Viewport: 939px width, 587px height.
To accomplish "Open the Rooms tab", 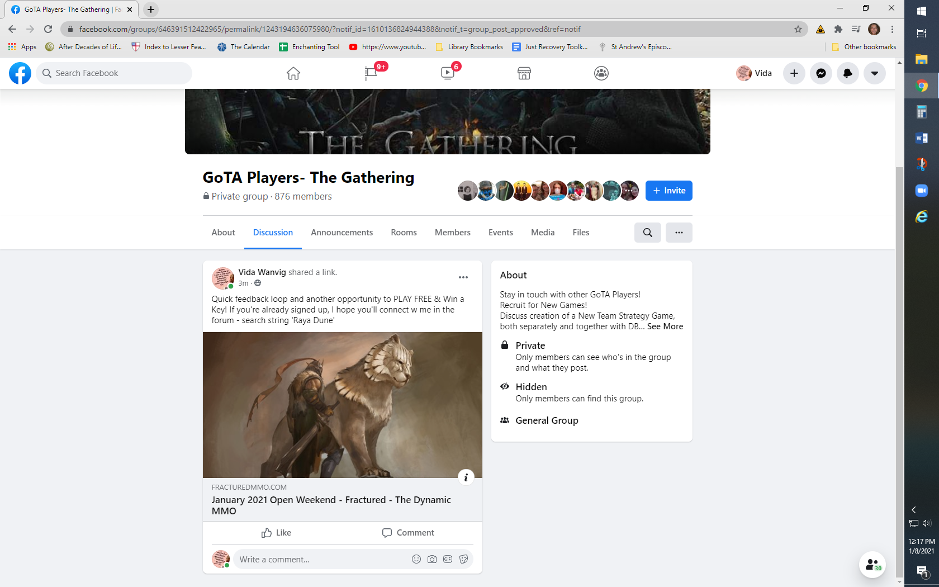I will [x=404, y=233].
